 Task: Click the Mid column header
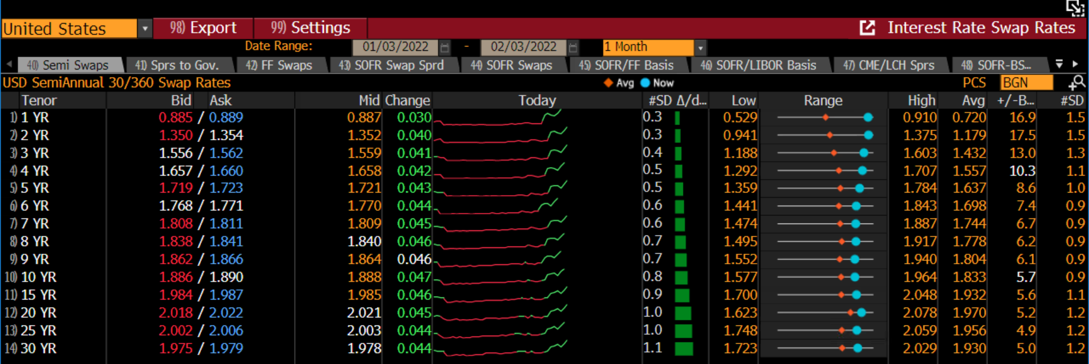tap(369, 101)
